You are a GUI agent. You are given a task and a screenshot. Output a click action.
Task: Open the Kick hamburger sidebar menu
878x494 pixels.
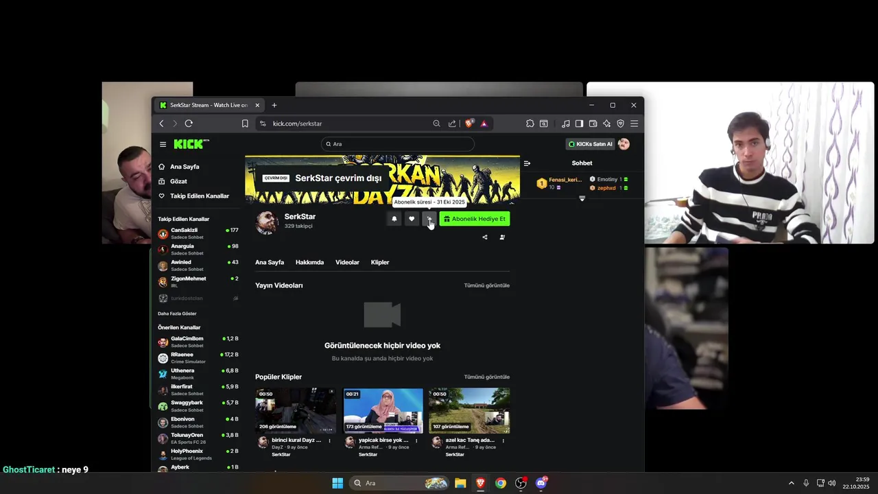tap(163, 144)
